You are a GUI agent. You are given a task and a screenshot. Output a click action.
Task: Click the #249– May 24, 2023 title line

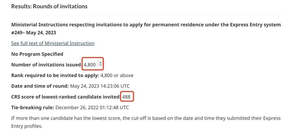[x=34, y=33]
